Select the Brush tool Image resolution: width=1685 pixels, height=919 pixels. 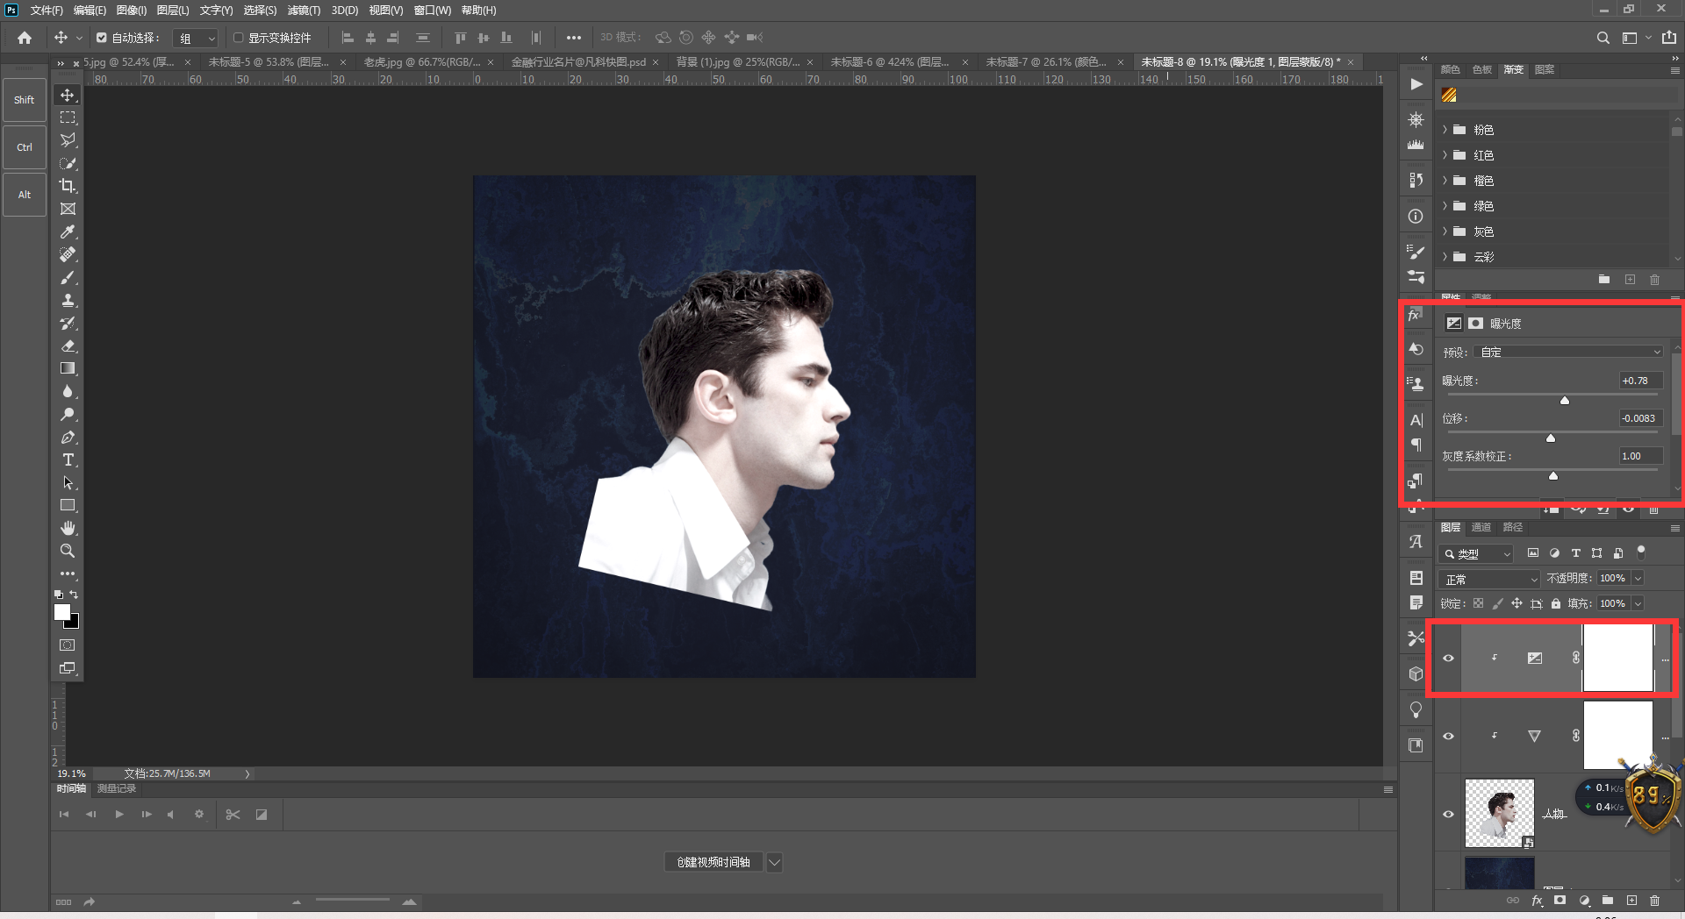(x=68, y=277)
